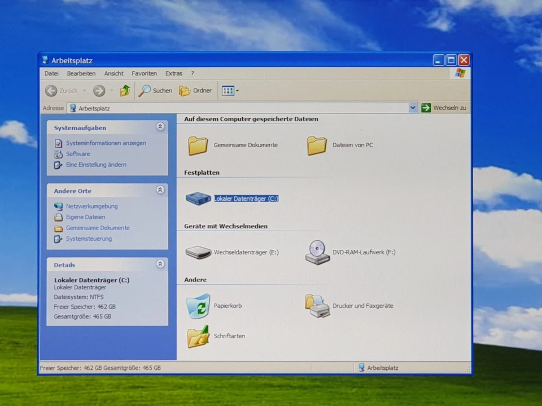Click the Systeminformationen anzeigen link
The height and width of the screenshot is (406, 542).
(x=106, y=143)
